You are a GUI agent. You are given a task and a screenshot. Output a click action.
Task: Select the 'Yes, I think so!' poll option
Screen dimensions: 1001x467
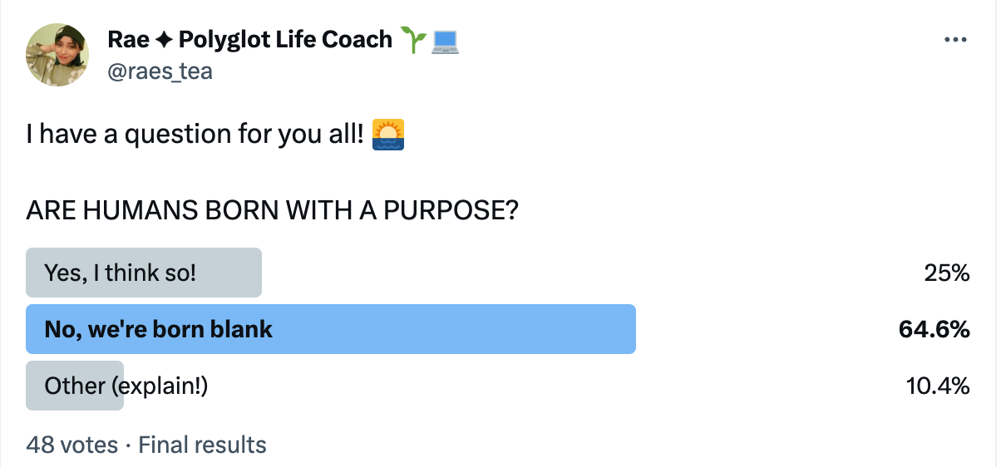pyautogui.click(x=121, y=273)
